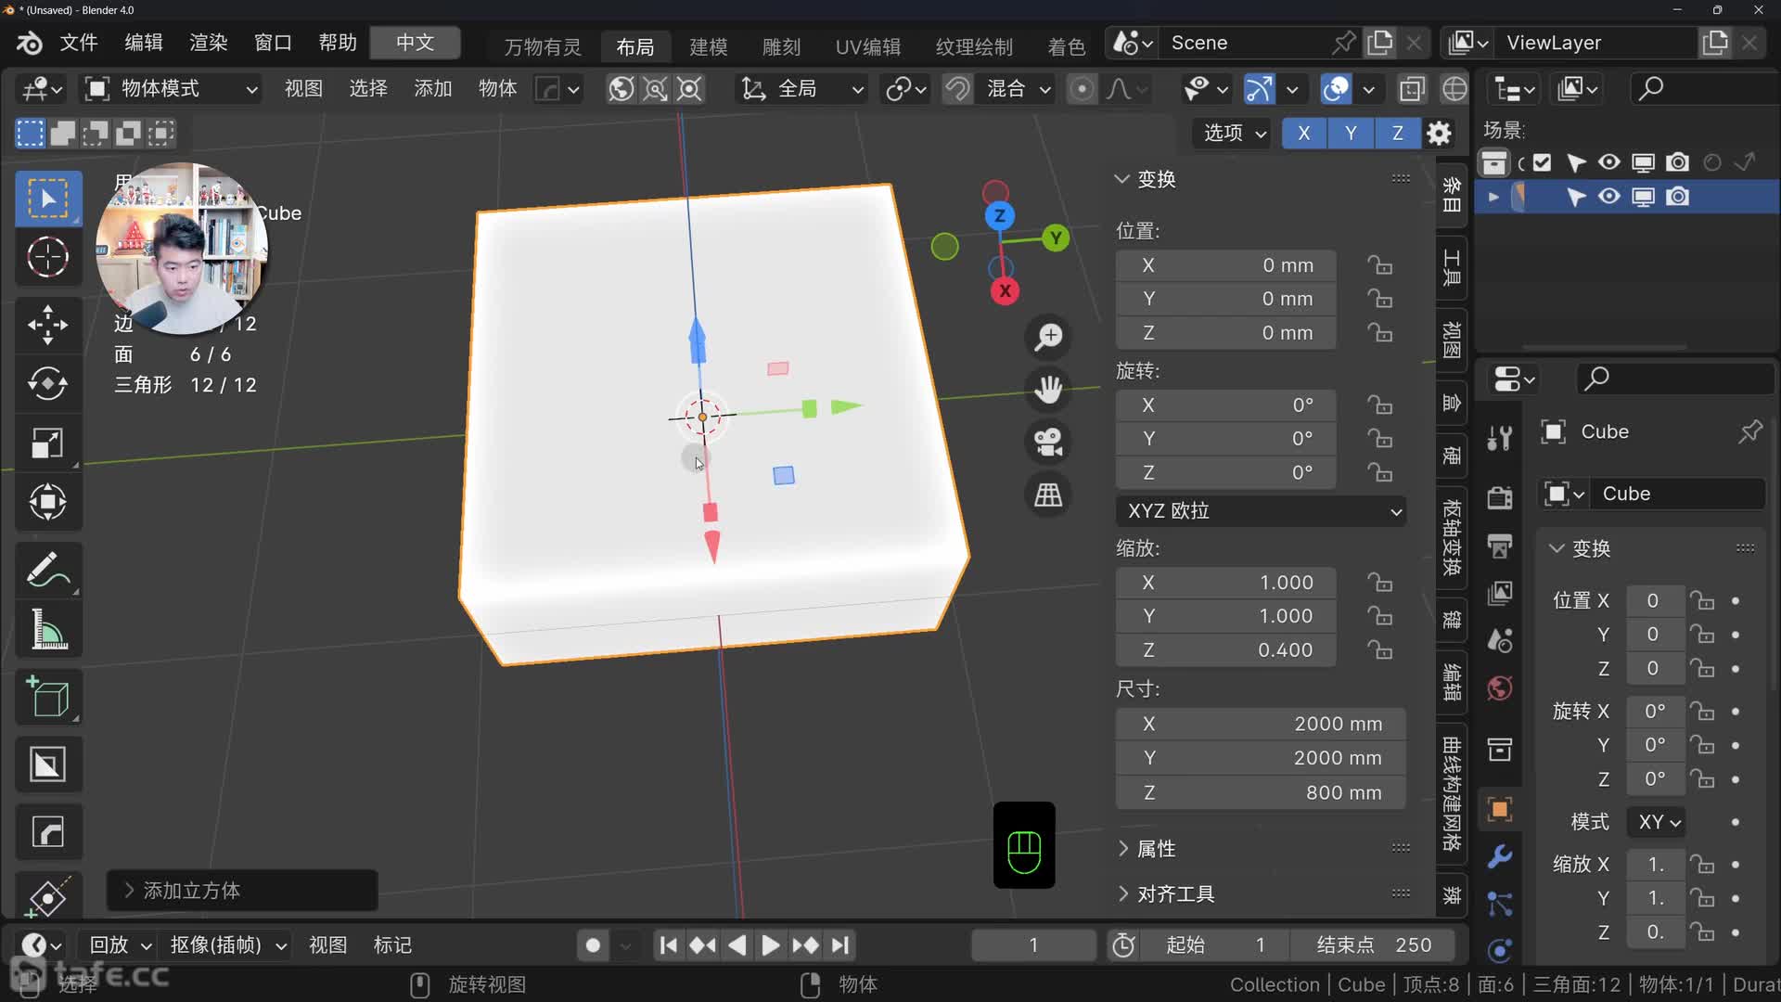Click the 选项 options button
The image size is (1781, 1002).
click(x=1233, y=133)
